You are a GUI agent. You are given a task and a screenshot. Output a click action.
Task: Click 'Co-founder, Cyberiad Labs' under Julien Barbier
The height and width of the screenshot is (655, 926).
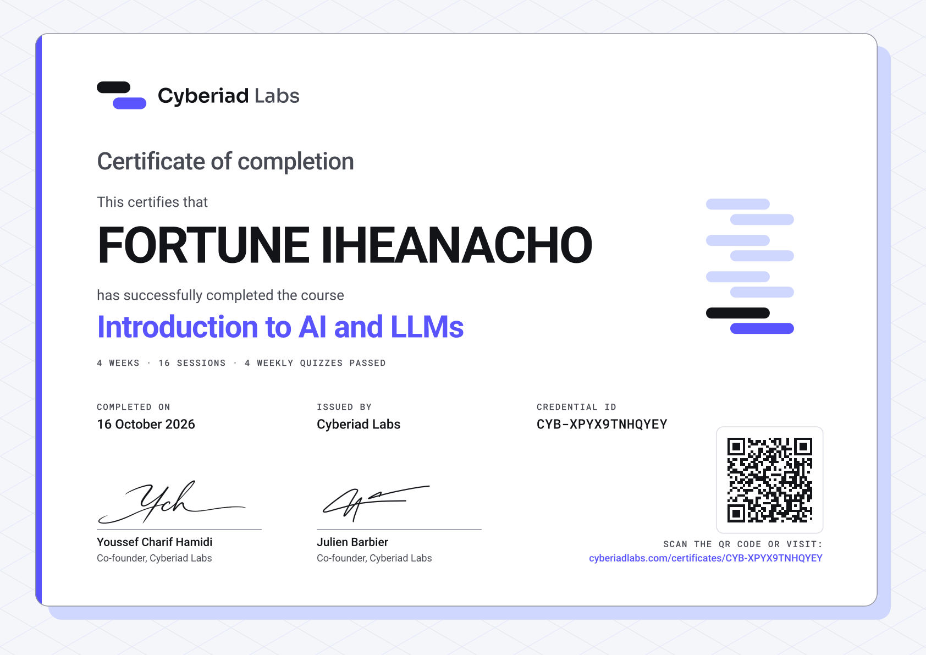coord(374,558)
